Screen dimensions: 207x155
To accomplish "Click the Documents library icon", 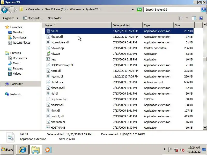I will pyautogui.click(x=10, y=58).
